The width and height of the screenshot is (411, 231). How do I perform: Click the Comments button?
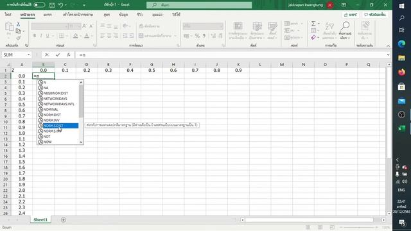click(x=375, y=15)
